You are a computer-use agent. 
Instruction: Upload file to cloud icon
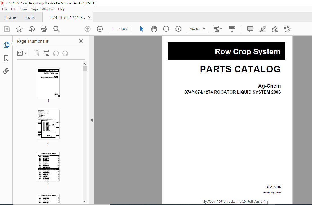tap(32, 29)
